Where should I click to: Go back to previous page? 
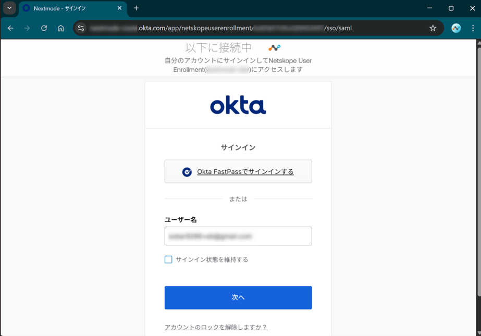(10, 28)
